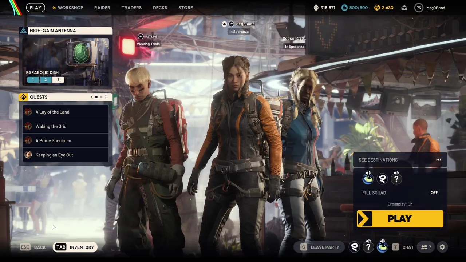466x262 pixels.
Task: Click the Crossplay: On label
Action: click(x=400, y=204)
